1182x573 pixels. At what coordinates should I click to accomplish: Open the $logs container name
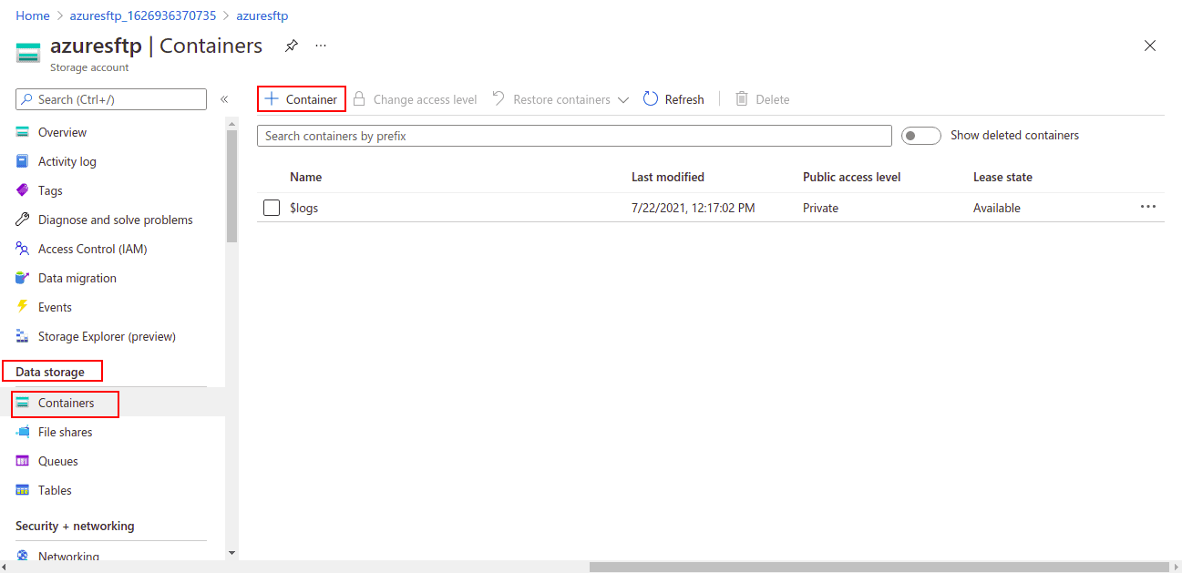303,208
